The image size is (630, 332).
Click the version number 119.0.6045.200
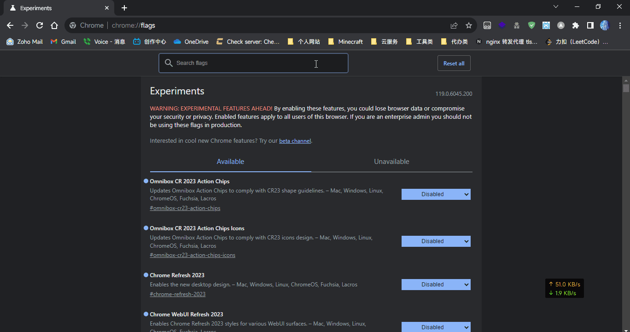454,94
